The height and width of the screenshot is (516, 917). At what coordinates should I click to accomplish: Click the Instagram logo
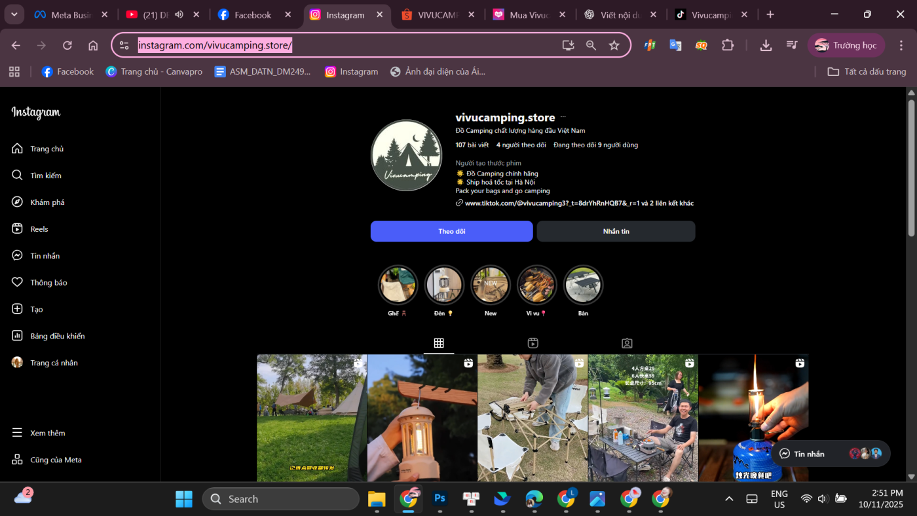point(36,113)
